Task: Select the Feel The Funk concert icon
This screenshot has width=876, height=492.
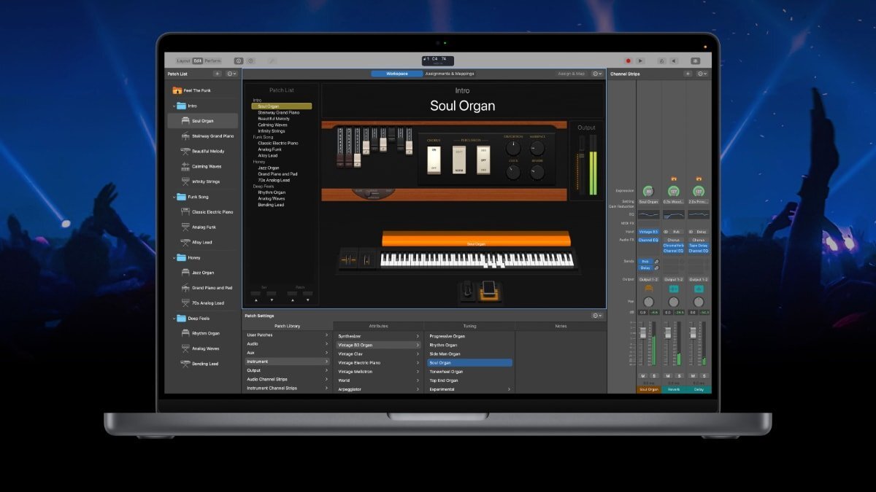Action: [x=177, y=90]
